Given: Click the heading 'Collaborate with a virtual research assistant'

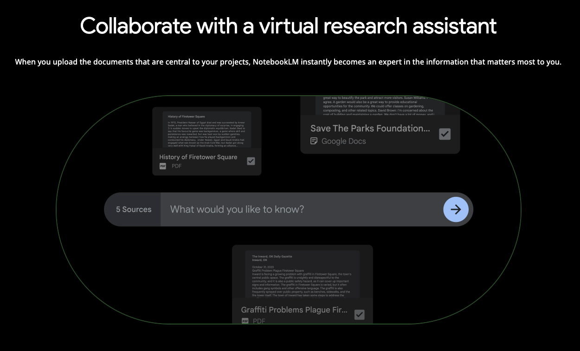Looking at the screenshot, I should (289, 25).
